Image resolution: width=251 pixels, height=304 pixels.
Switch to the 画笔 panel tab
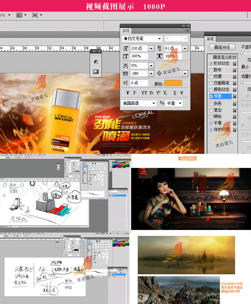pos(210,39)
